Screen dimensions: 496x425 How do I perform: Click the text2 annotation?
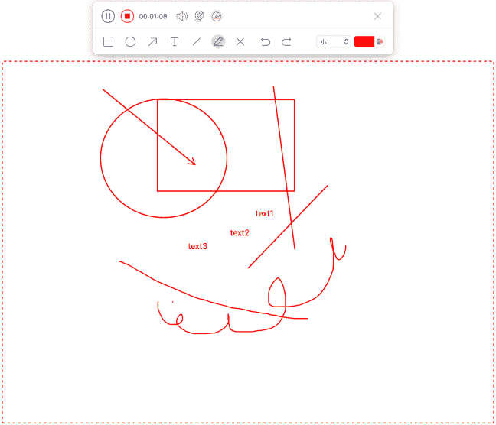(x=240, y=233)
